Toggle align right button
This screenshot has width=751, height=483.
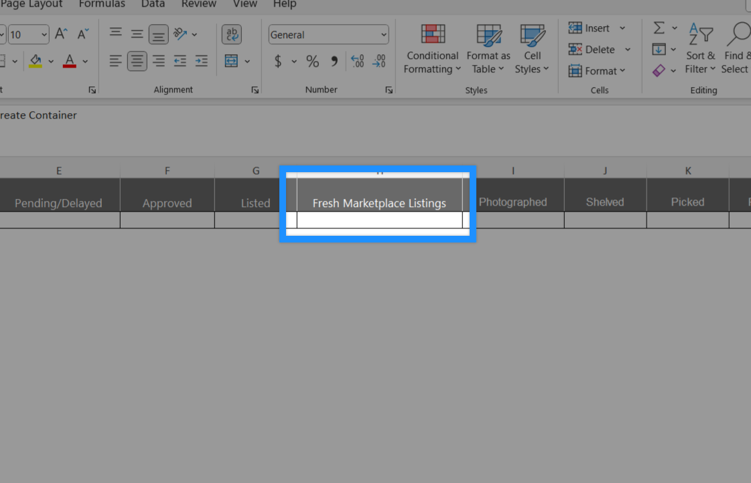pos(159,62)
